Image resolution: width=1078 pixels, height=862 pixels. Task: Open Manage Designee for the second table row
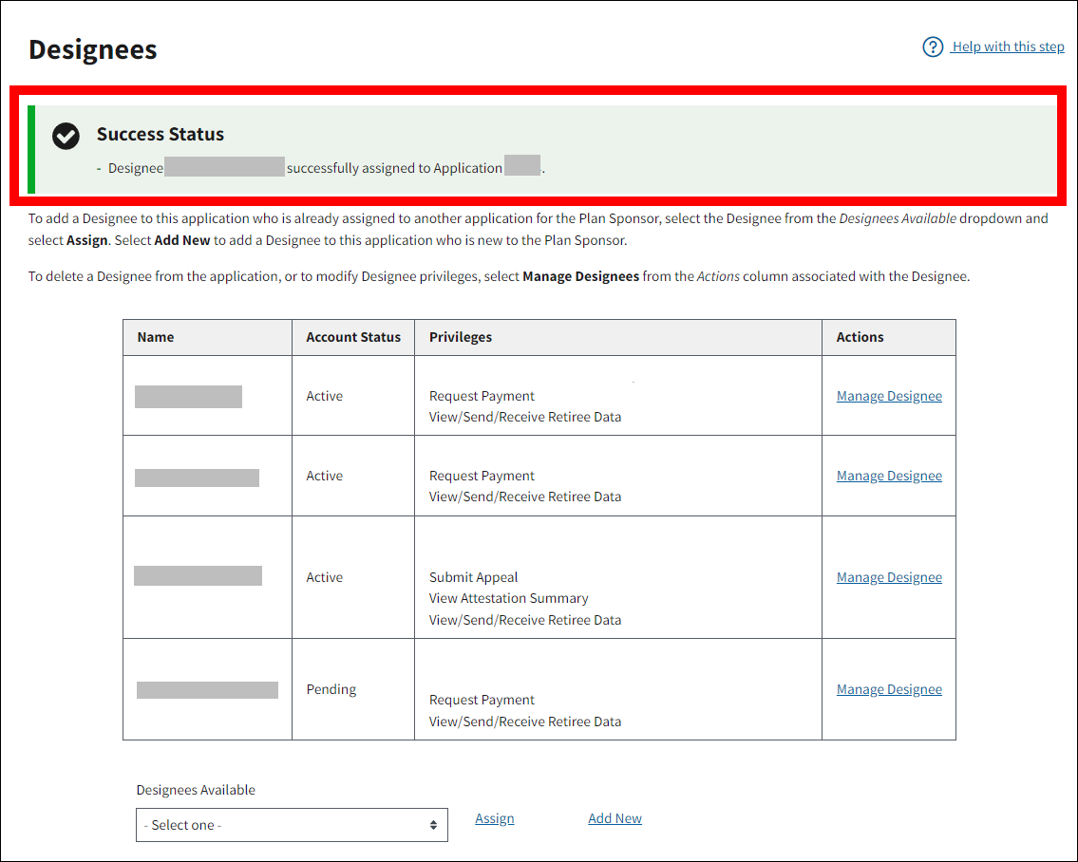pyautogui.click(x=889, y=476)
